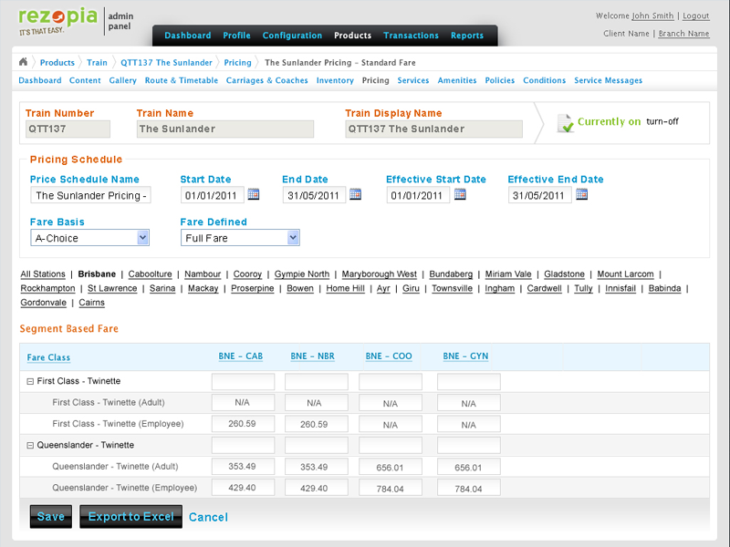Open the Effective Start Date calendar picker
The height and width of the screenshot is (547, 730).
tap(461, 194)
